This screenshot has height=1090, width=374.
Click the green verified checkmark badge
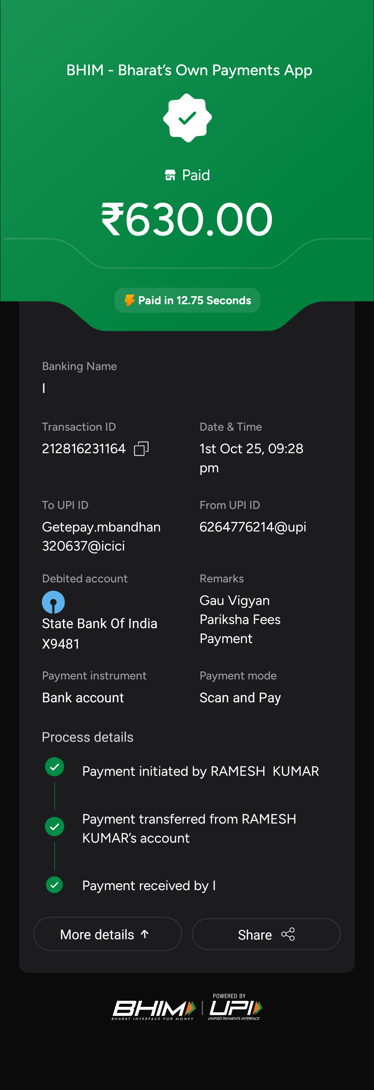(187, 118)
